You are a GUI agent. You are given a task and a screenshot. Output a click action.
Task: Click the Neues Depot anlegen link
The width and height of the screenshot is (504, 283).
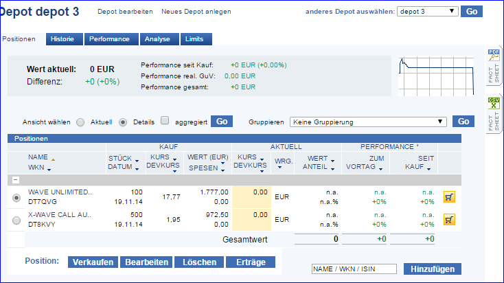coord(196,12)
